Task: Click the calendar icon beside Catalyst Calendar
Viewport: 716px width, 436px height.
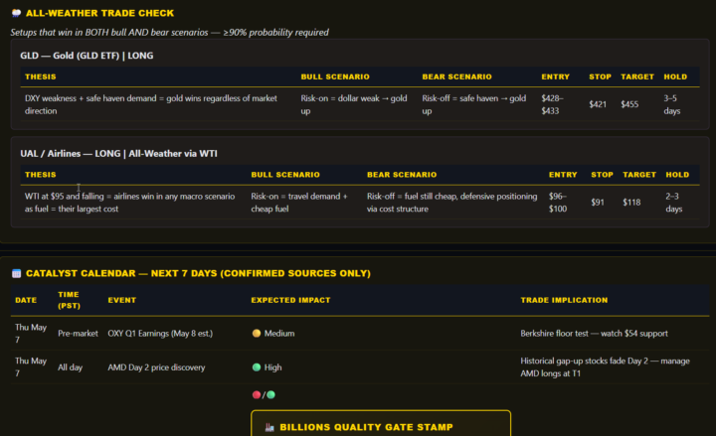Action: point(17,274)
